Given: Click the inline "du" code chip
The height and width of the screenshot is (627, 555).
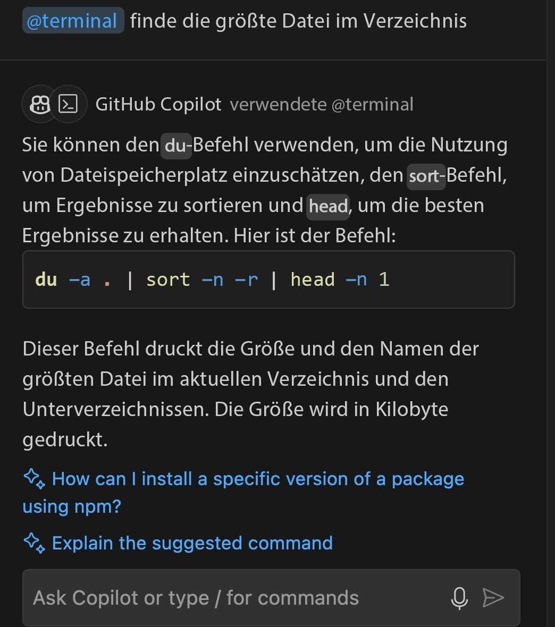Looking at the screenshot, I should coord(176,146).
